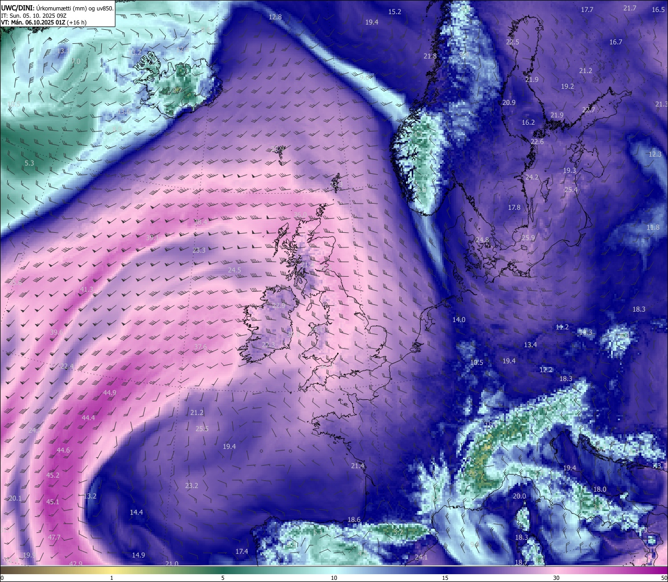
Task: Click the "UWC/DINI: Úrkomumætti (mm) og uv850." title
Action: (57, 8)
